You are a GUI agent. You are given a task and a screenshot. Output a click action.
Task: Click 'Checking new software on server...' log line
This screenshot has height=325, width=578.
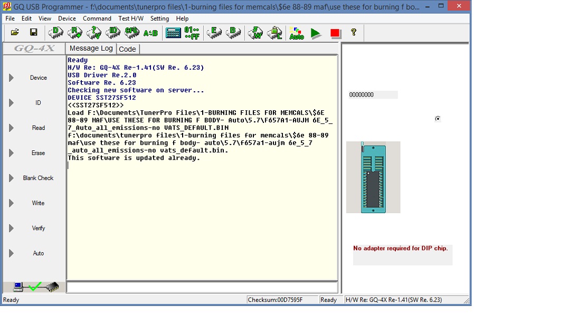pyautogui.click(x=136, y=90)
